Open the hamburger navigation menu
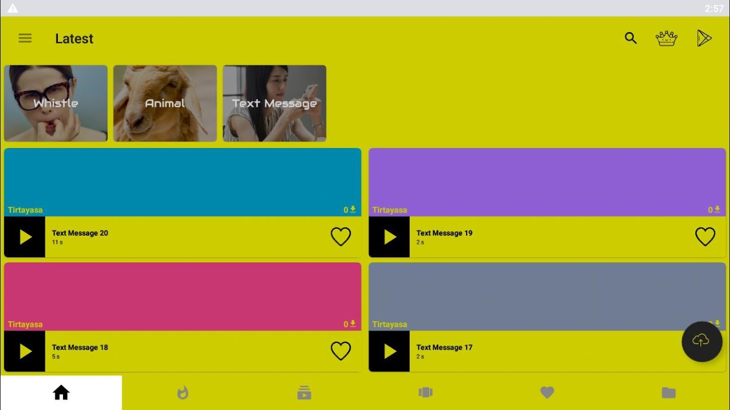 25,38
